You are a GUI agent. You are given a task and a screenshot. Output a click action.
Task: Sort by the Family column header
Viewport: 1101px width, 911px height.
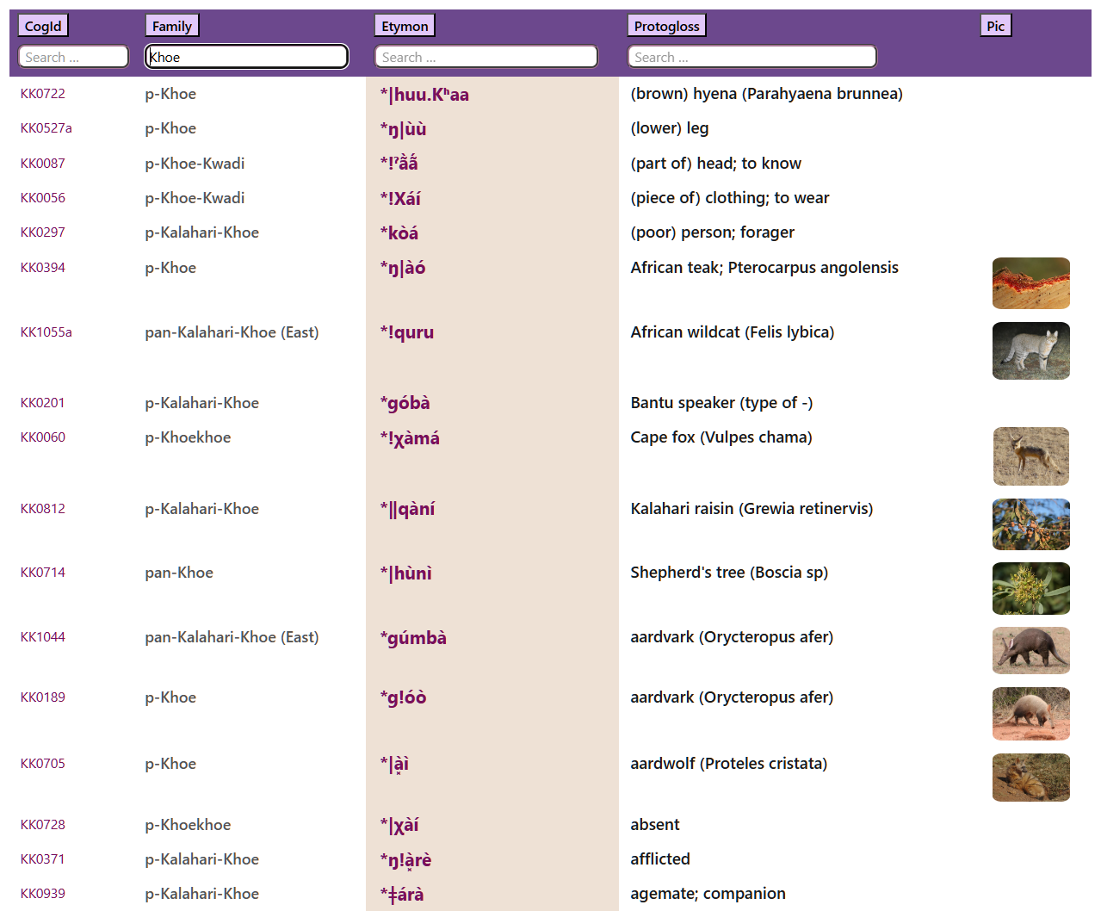click(x=171, y=26)
